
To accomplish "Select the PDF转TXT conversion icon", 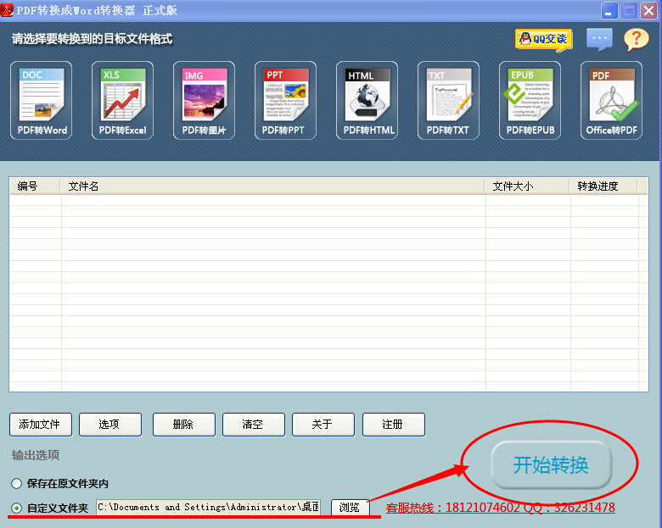I will point(448,101).
